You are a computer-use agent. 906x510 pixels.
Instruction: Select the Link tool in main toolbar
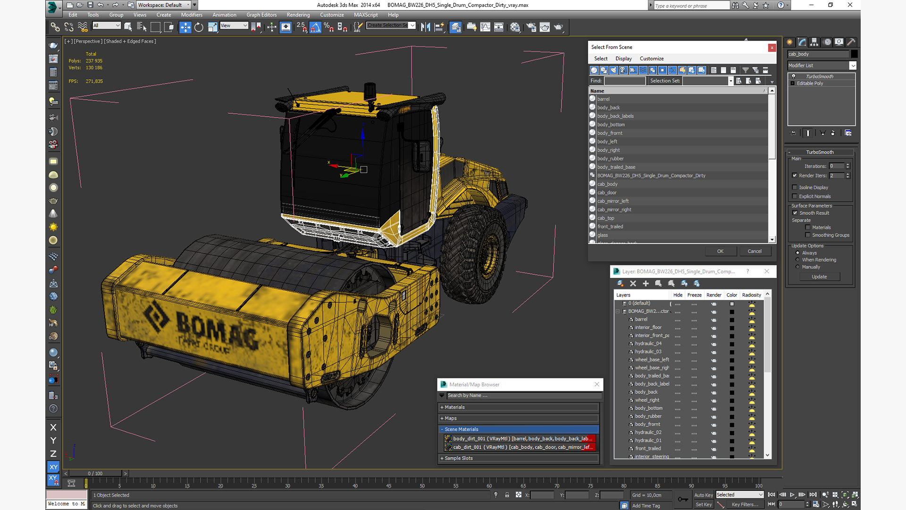click(x=55, y=27)
